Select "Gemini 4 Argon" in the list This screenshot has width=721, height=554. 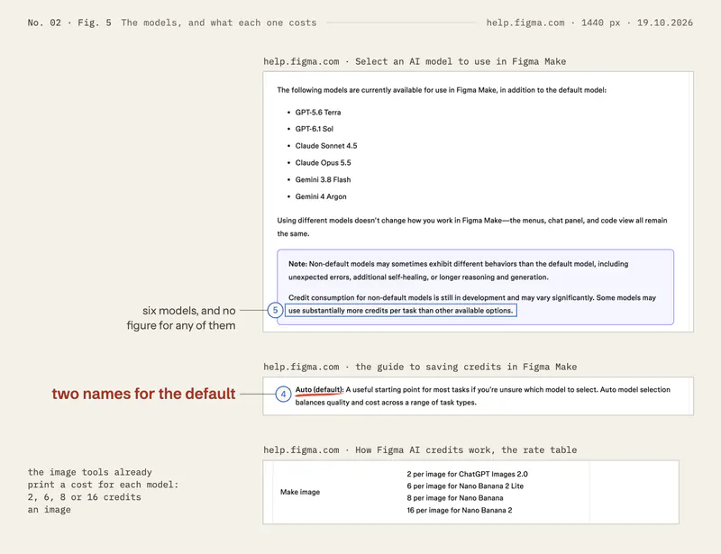321,196
